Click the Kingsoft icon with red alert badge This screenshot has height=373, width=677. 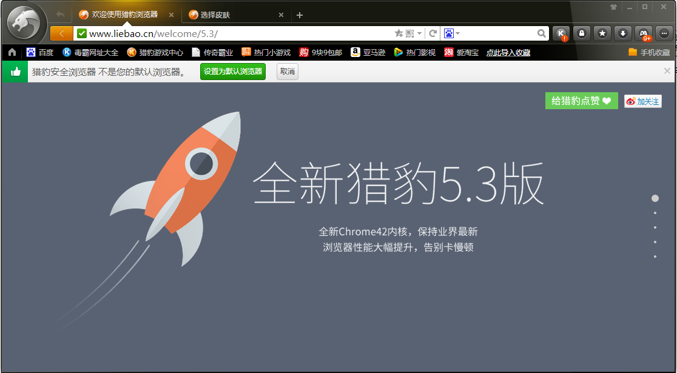[x=561, y=33]
